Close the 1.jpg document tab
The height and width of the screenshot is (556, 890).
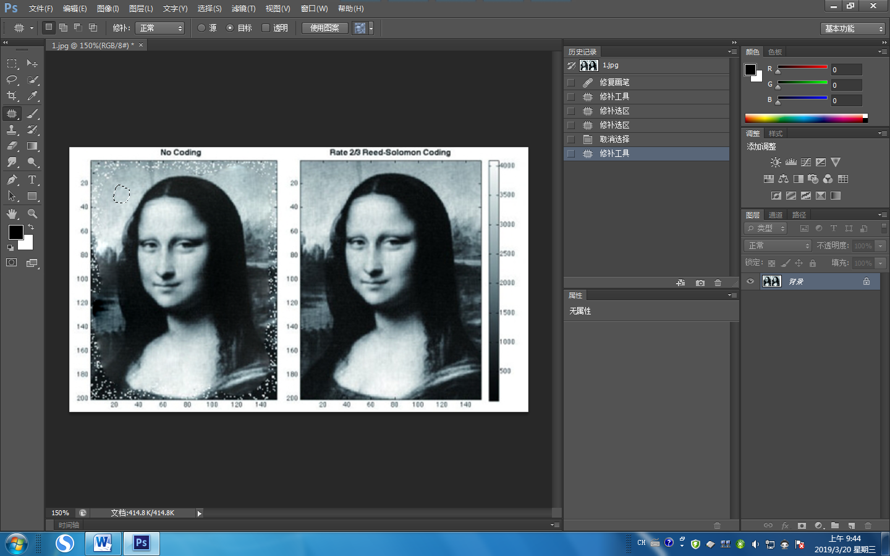tap(141, 45)
